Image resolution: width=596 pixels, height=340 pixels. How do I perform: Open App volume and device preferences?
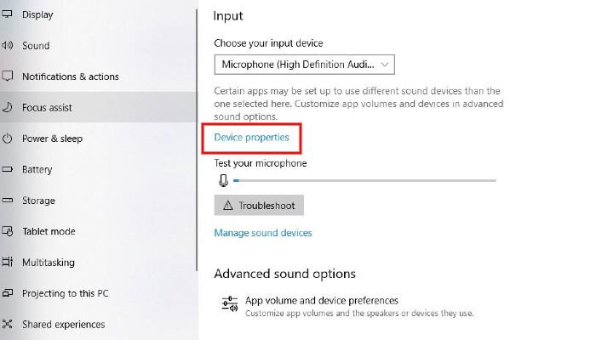[322, 301]
